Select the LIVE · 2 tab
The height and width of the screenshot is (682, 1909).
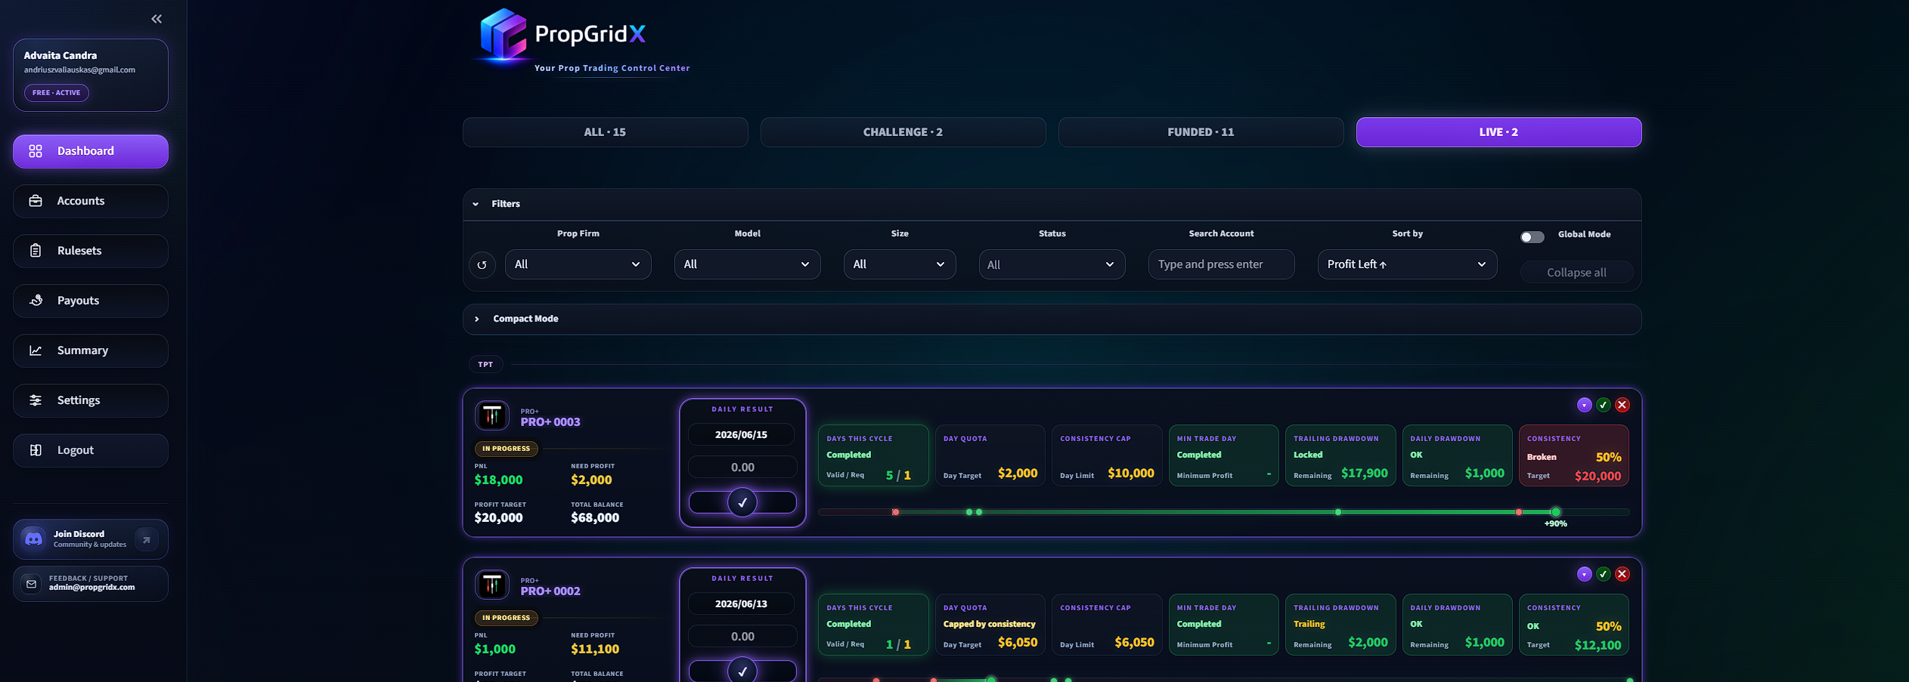pyautogui.click(x=1498, y=132)
